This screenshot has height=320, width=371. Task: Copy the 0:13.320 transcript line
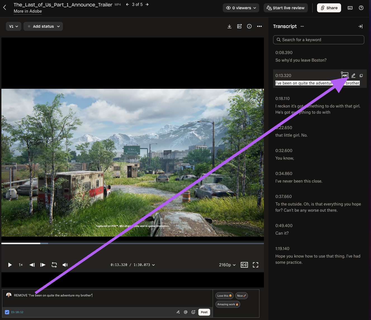(361, 76)
